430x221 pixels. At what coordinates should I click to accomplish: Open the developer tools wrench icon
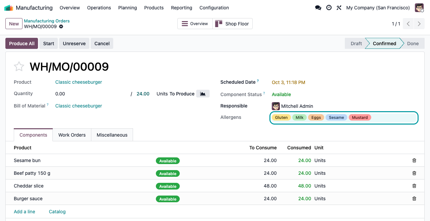[339, 8]
